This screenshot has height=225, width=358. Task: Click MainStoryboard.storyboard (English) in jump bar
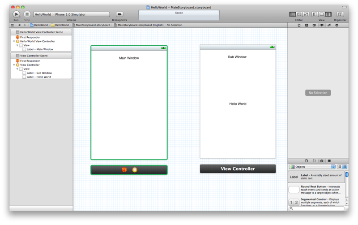[139, 25]
